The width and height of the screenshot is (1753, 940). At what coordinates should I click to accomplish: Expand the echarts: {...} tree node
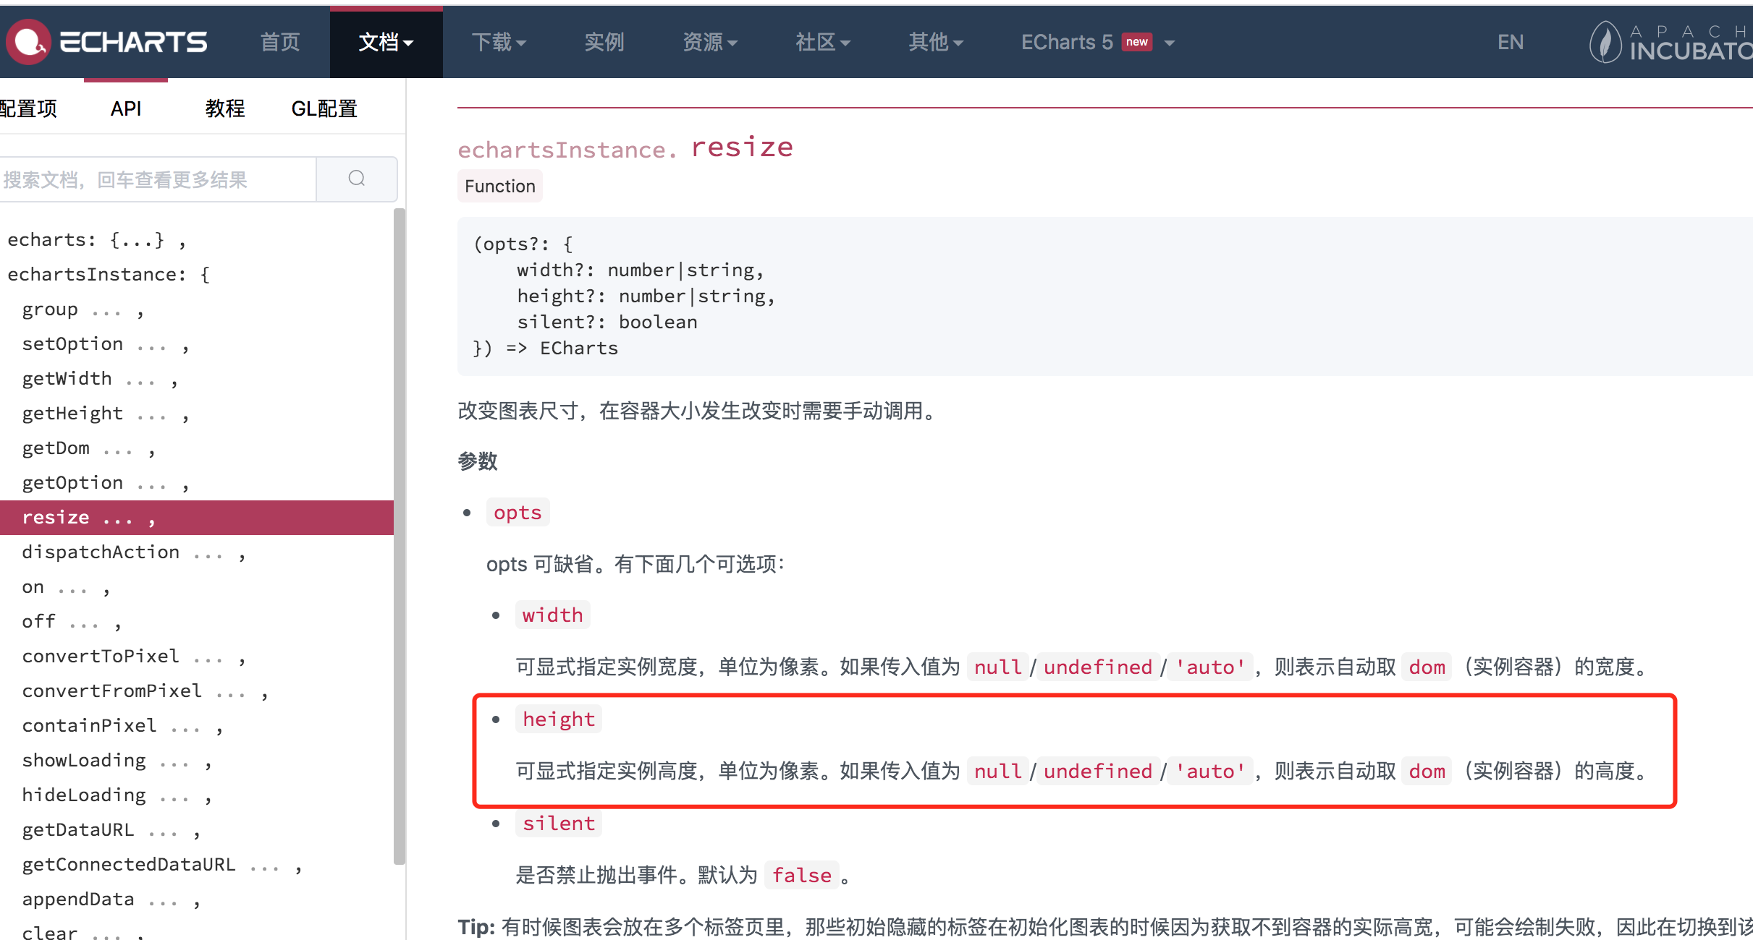pyautogui.click(x=85, y=240)
